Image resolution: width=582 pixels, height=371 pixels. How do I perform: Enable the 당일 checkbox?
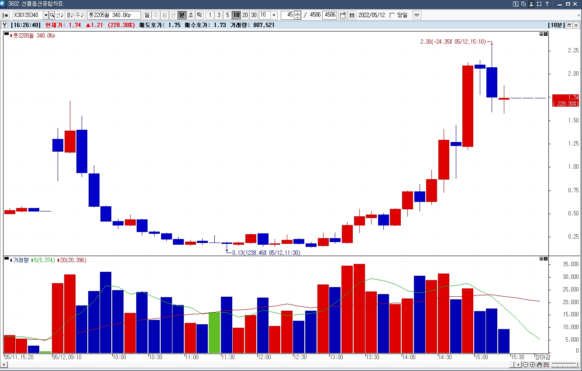coord(392,15)
